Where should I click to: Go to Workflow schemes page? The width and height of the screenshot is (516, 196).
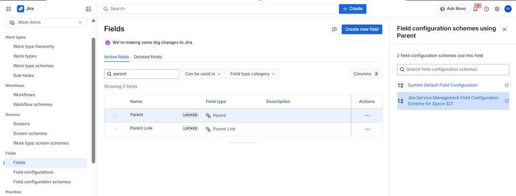(33, 104)
